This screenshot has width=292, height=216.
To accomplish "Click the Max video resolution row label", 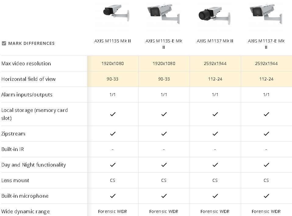I will point(26,63).
